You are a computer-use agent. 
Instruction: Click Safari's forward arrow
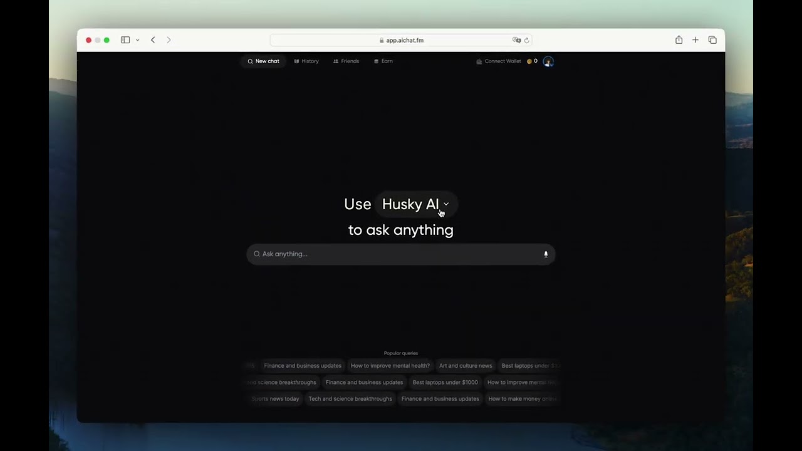(169, 40)
